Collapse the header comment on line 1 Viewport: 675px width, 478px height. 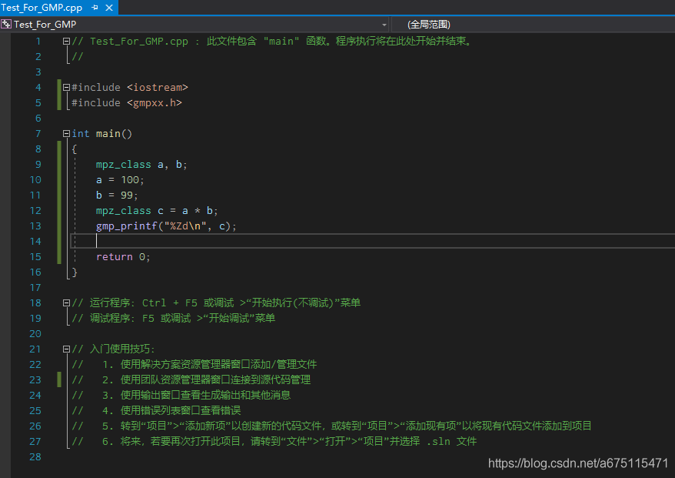coord(65,41)
